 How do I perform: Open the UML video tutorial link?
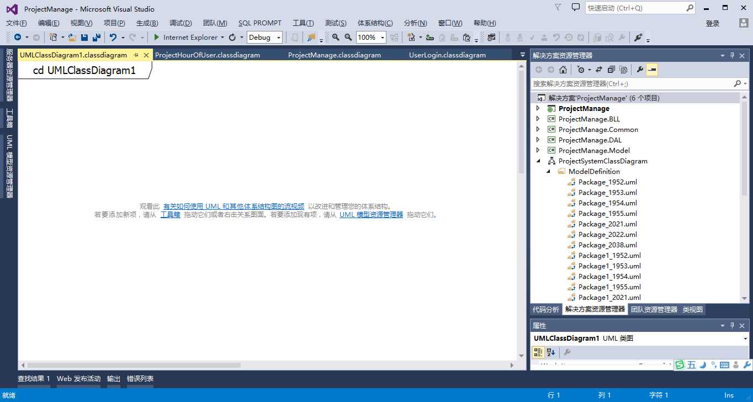tap(234, 206)
